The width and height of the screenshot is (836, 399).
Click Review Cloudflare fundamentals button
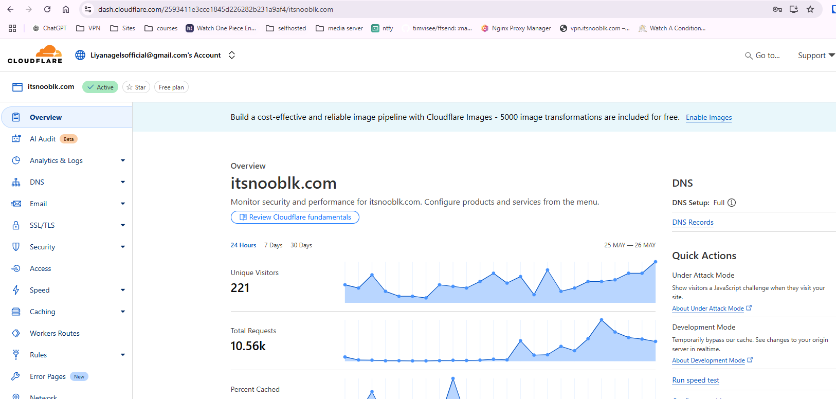(x=295, y=217)
